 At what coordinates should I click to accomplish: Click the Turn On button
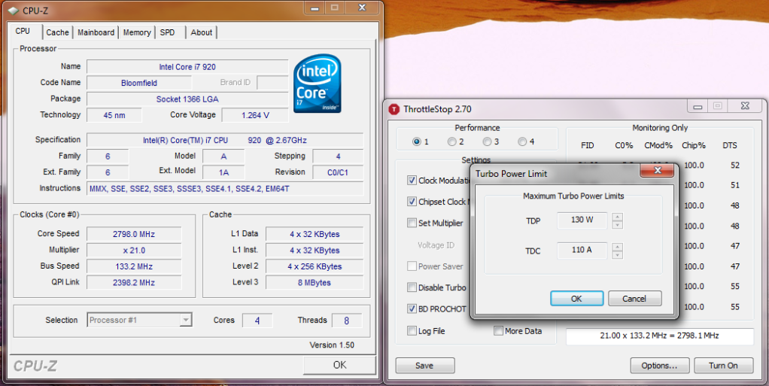click(x=723, y=366)
